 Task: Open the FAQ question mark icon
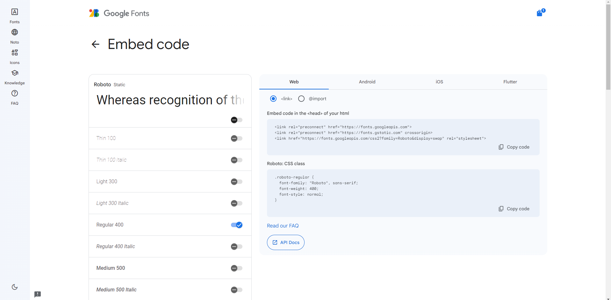tap(15, 93)
